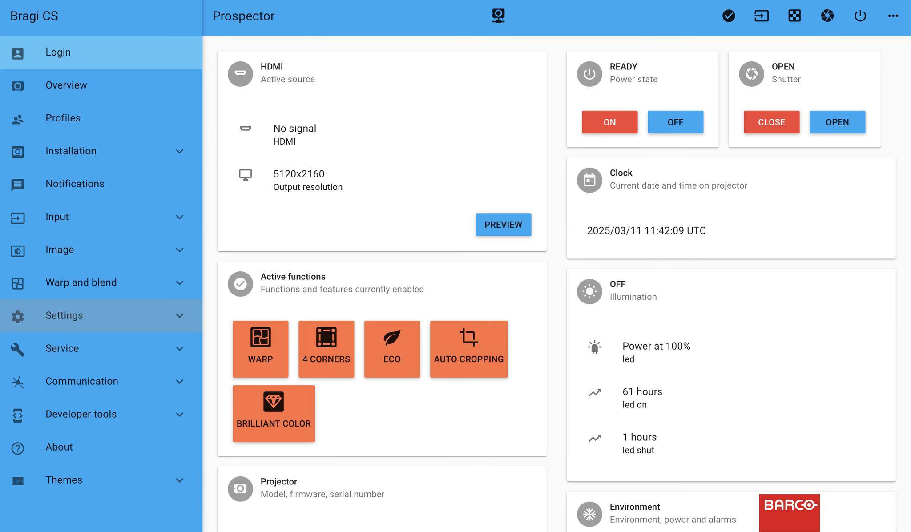Toggle the BRILLIANT COLOR function tile
This screenshot has height=532, width=911.
[274, 414]
